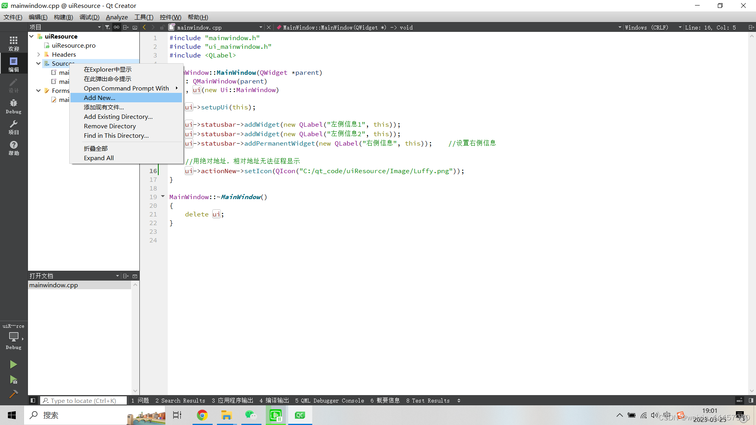
Task: Click the Type to locate search field
Action: 83,400
